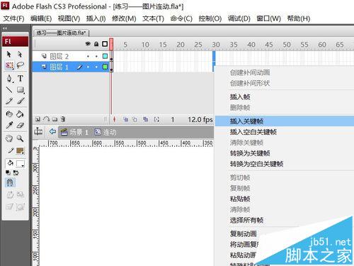Click the Delete Layer trash icon
This screenshot has width=354, height=266.
63,119
